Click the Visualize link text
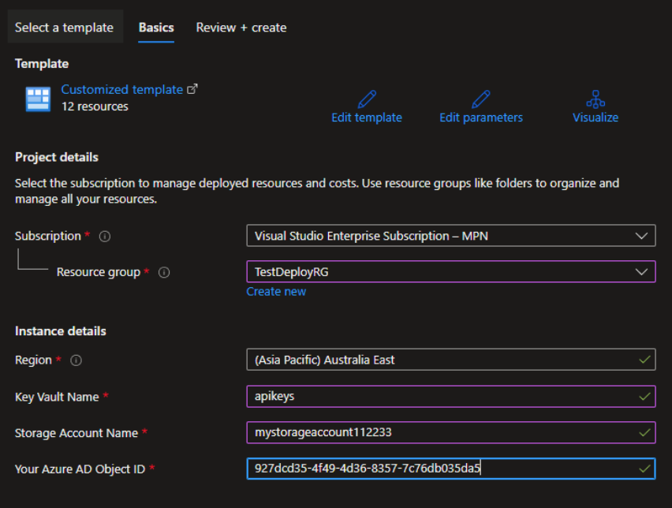 (595, 118)
